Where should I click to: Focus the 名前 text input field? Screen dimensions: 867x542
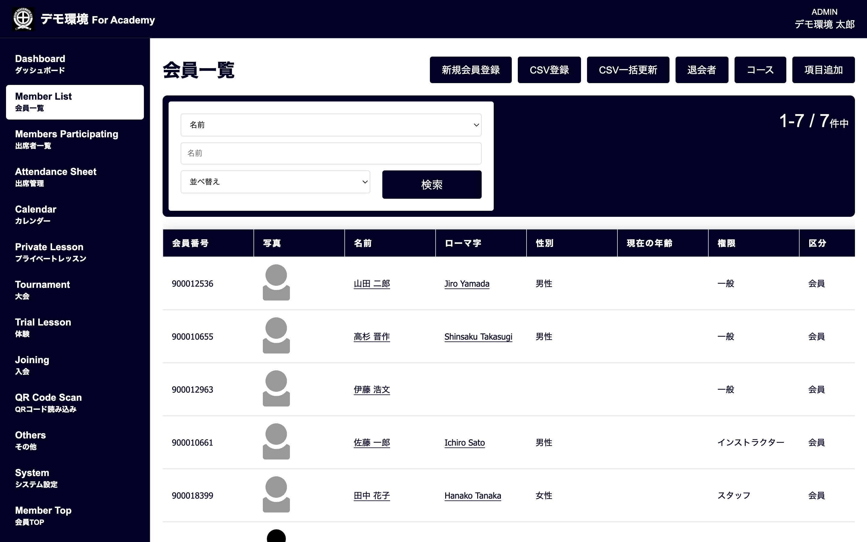pos(331,154)
